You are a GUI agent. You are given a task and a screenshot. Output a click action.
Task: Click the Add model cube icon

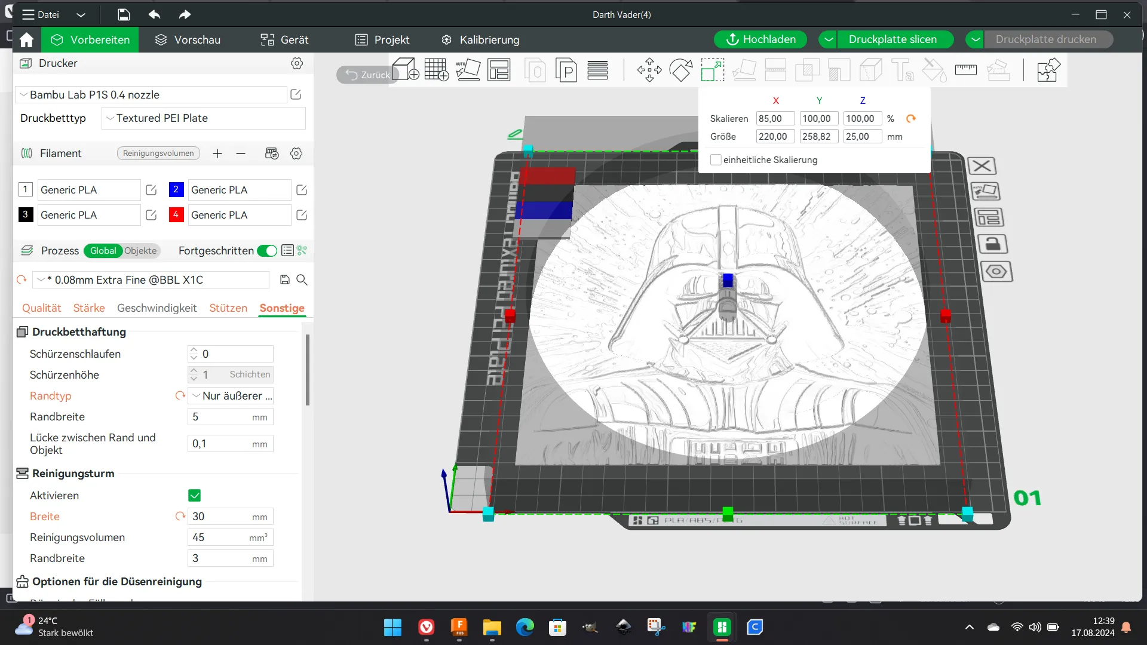pos(406,70)
